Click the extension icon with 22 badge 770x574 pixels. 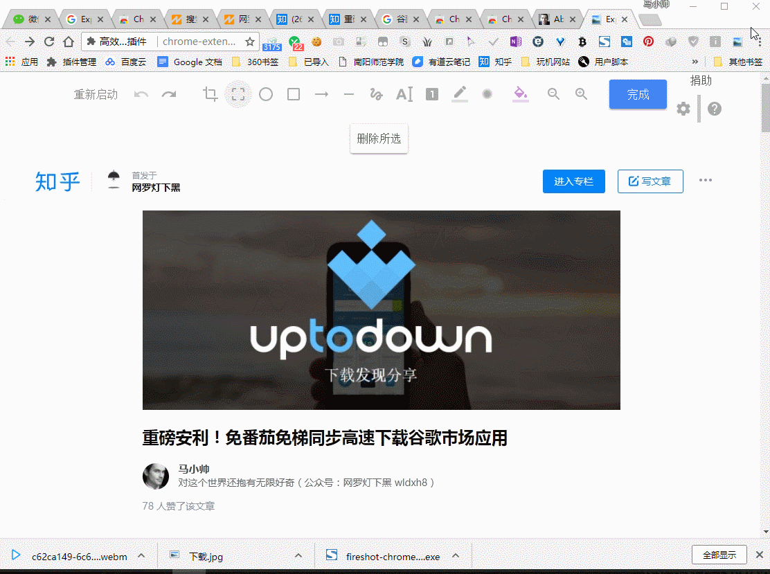coord(295,43)
